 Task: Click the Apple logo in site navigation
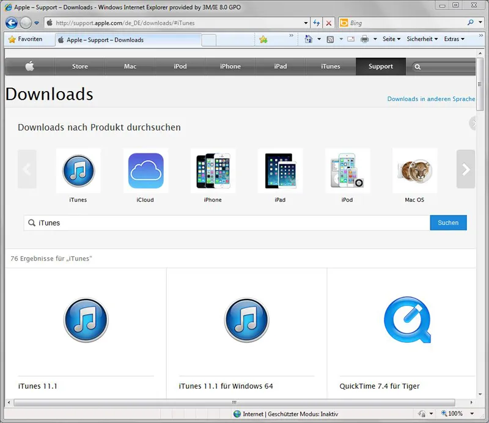29,66
